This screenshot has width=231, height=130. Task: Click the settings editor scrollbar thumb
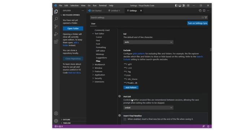click(211, 49)
